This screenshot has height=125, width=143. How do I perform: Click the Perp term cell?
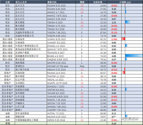pos(82,66)
